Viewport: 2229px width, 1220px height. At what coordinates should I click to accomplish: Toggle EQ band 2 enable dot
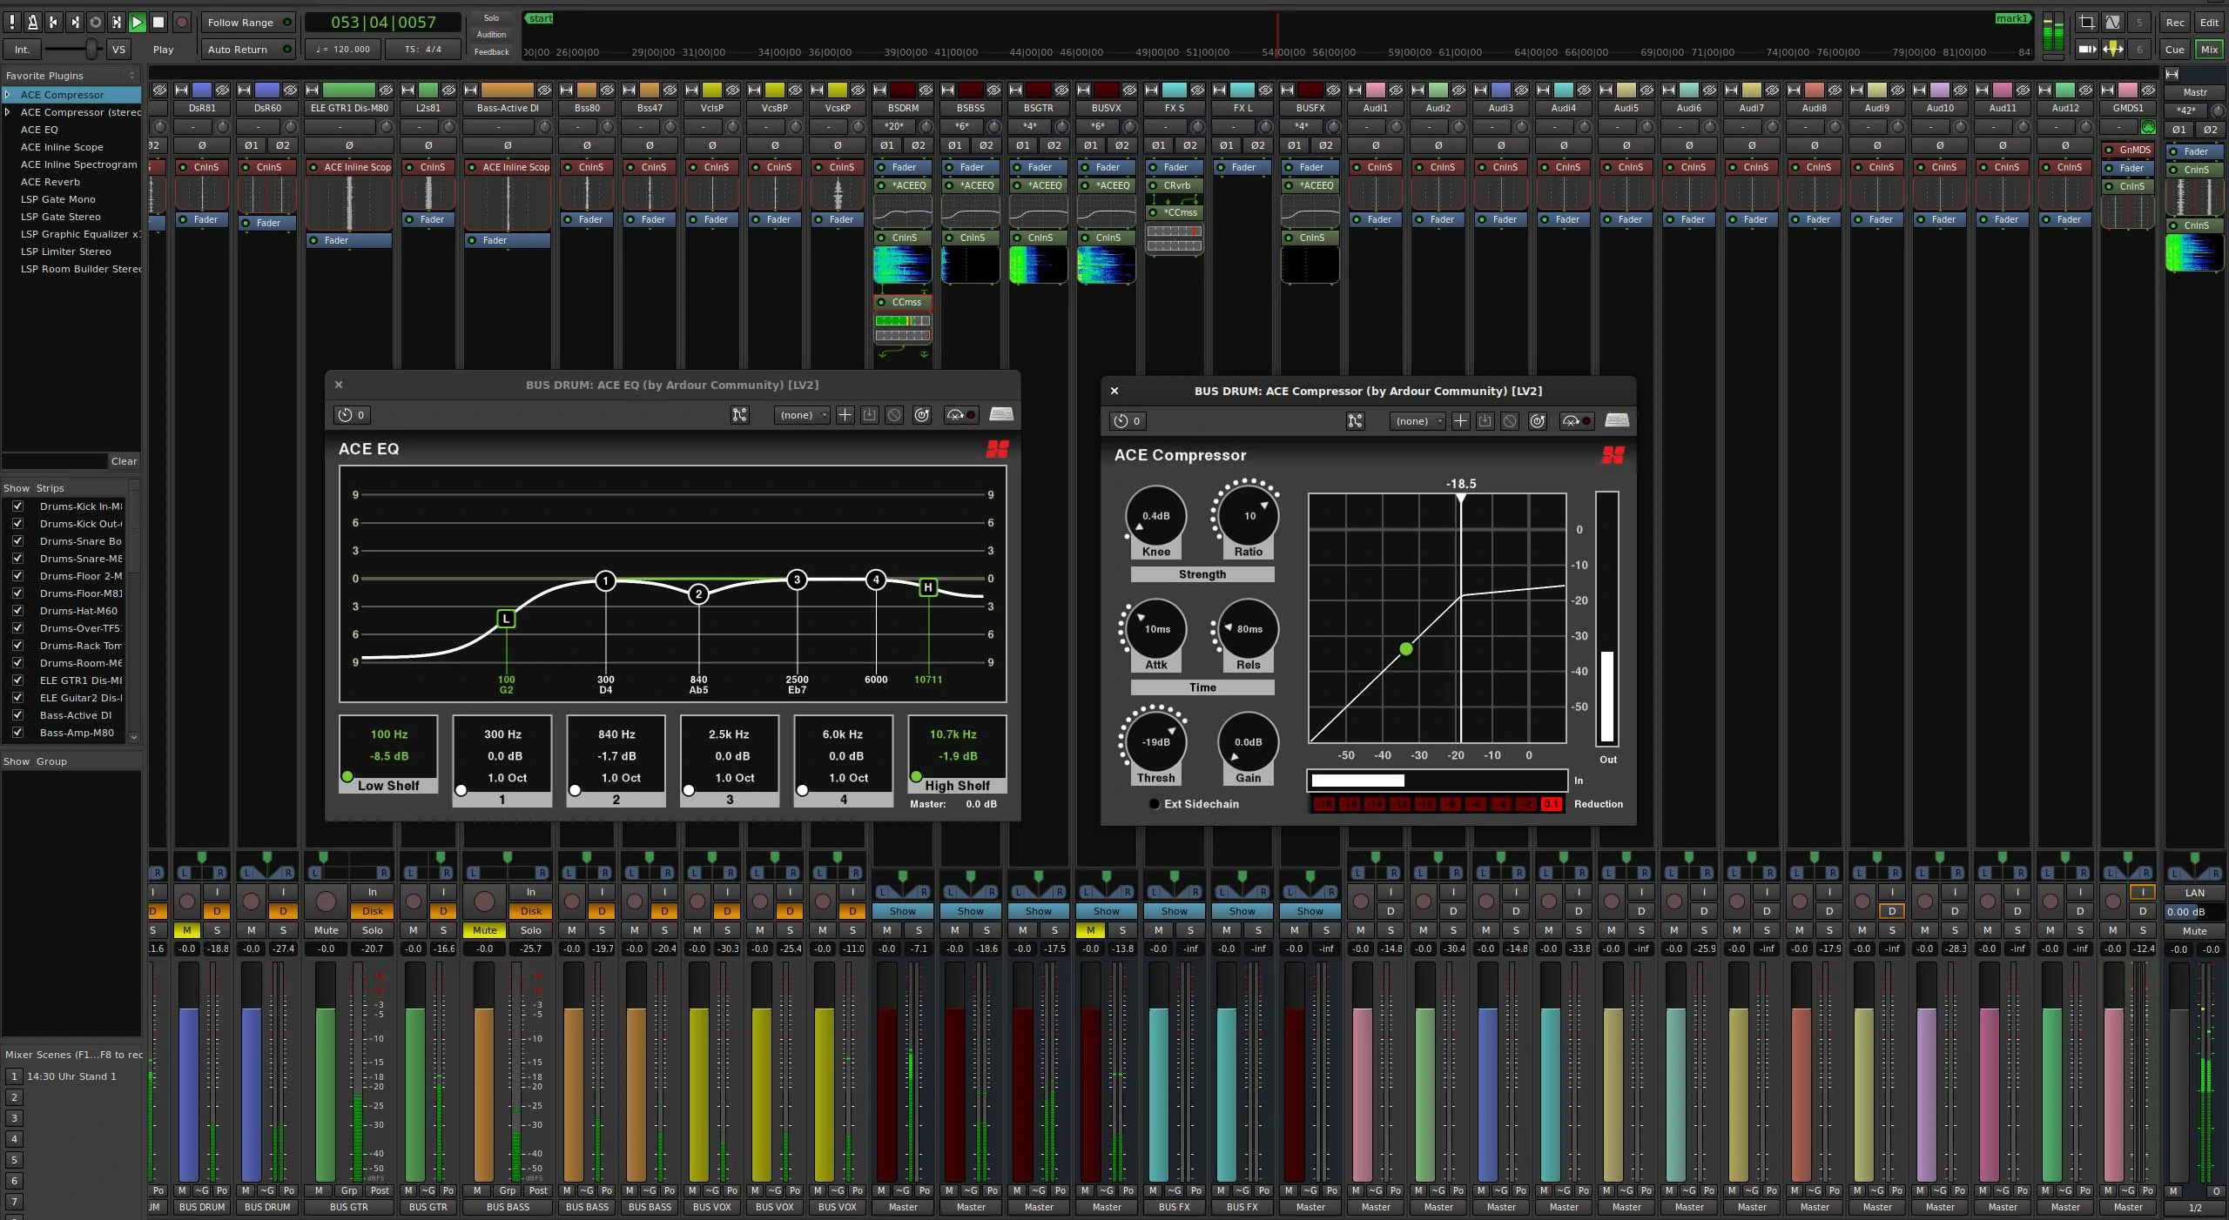point(575,790)
